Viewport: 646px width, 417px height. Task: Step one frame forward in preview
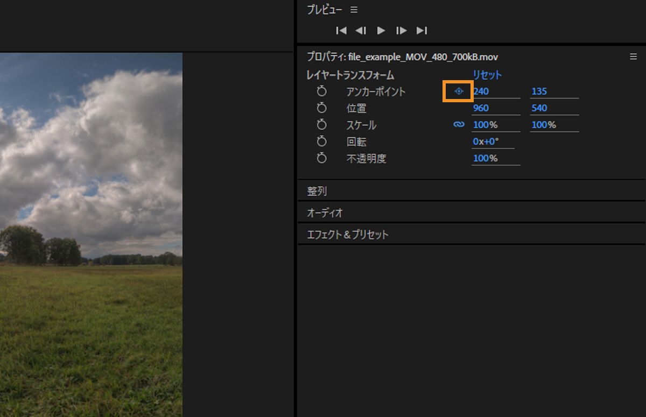click(402, 31)
